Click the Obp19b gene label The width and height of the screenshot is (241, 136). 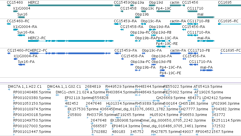click(142, 14)
